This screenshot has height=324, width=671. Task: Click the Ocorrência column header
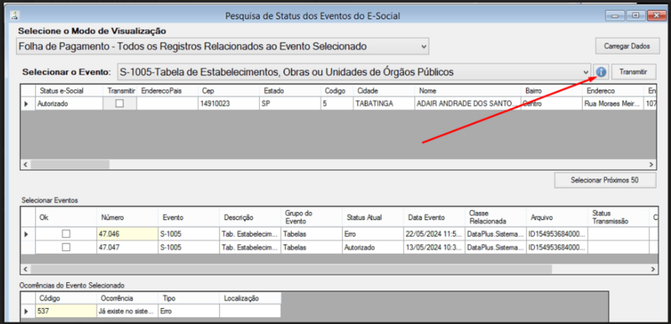tap(127, 298)
